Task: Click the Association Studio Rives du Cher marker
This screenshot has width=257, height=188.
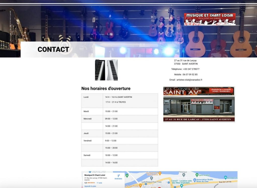Action: (x=194, y=179)
